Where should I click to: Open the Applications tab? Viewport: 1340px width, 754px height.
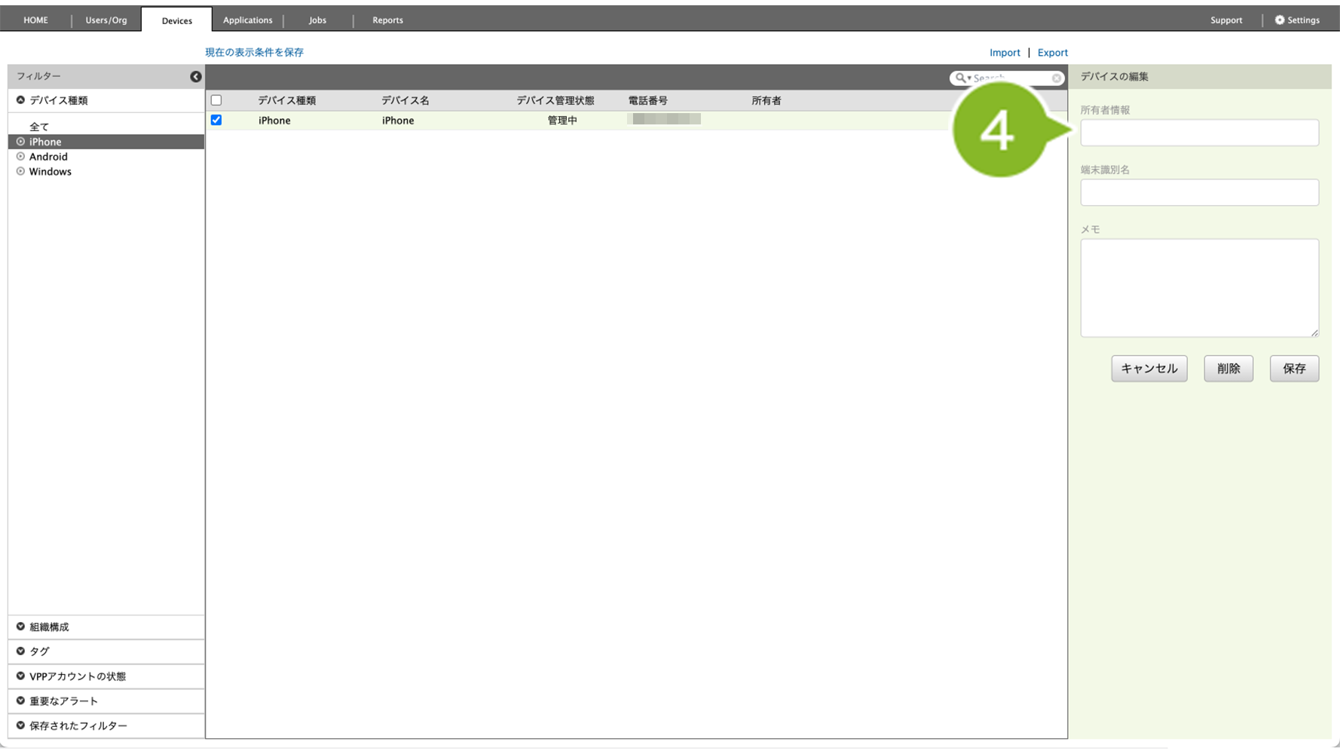[247, 20]
